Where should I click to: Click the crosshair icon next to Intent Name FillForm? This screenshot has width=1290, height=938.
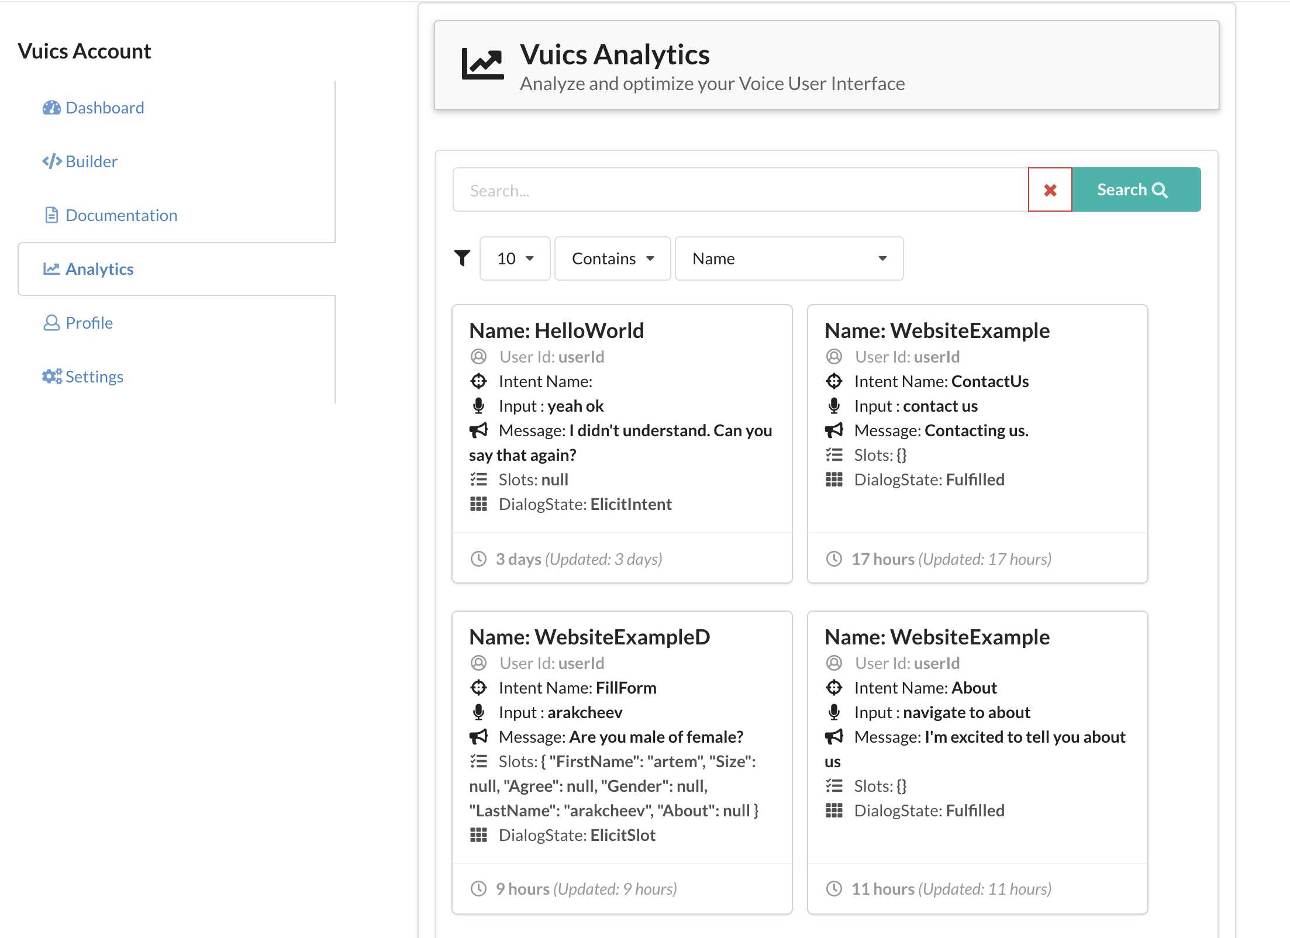tap(480, 688)
